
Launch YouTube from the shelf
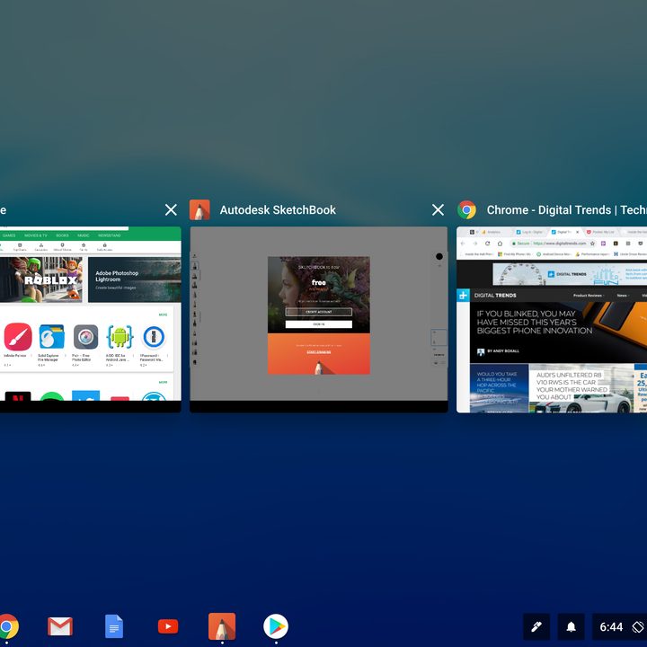(x=168, y=626)
